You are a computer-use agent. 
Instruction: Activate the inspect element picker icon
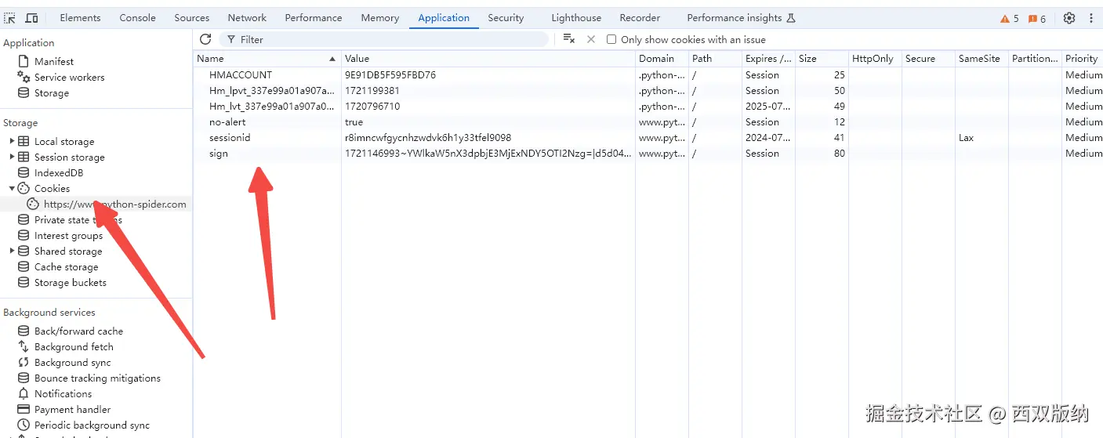point(10,18)
